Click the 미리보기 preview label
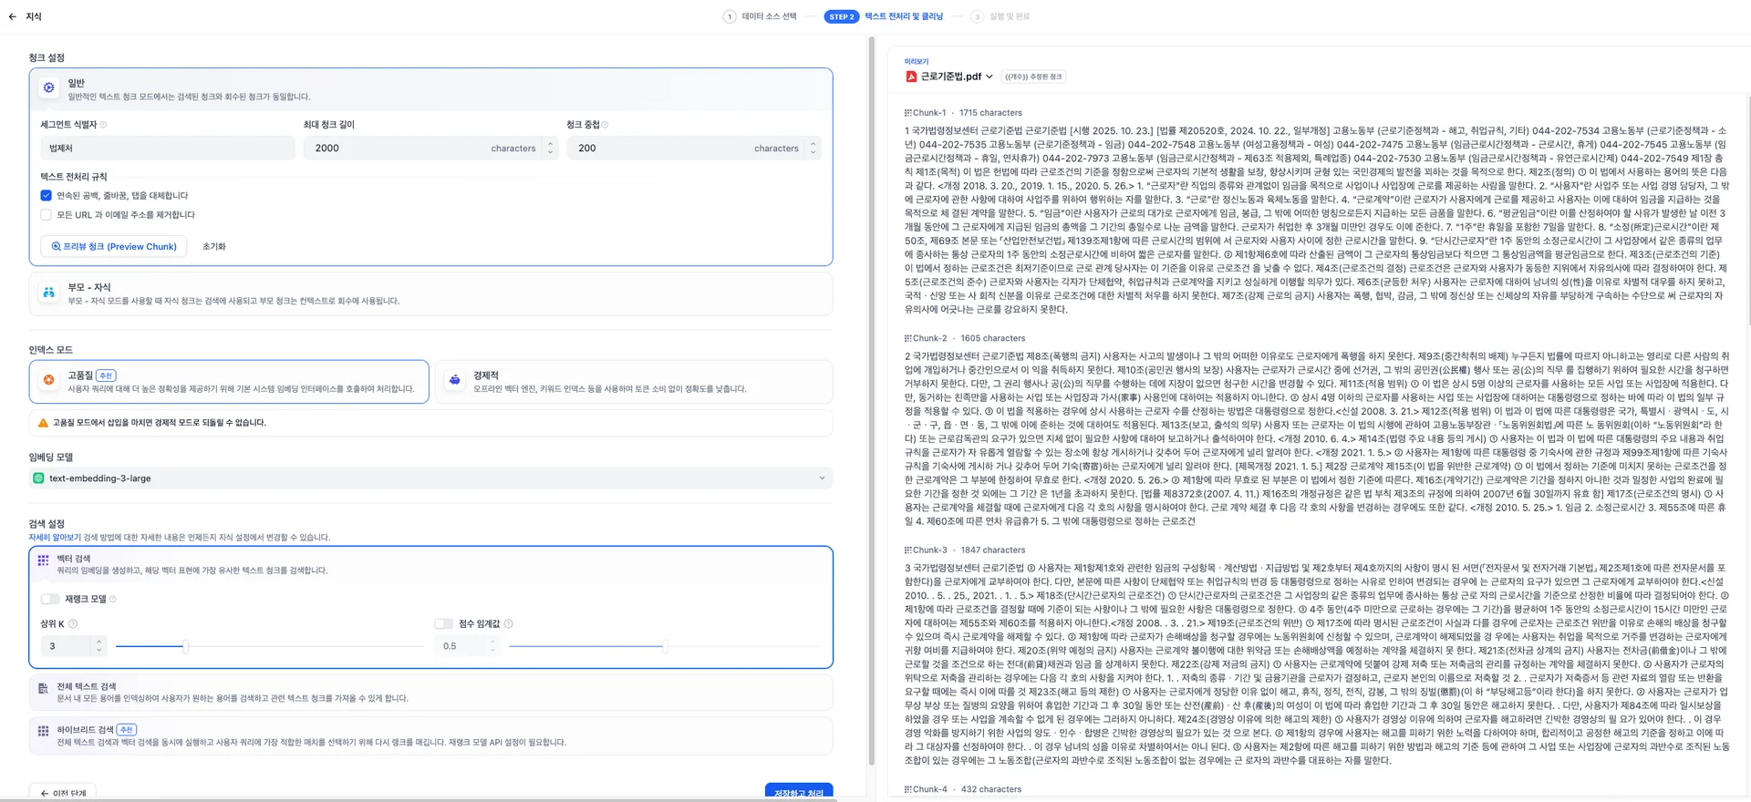 [x=917, y=62]
